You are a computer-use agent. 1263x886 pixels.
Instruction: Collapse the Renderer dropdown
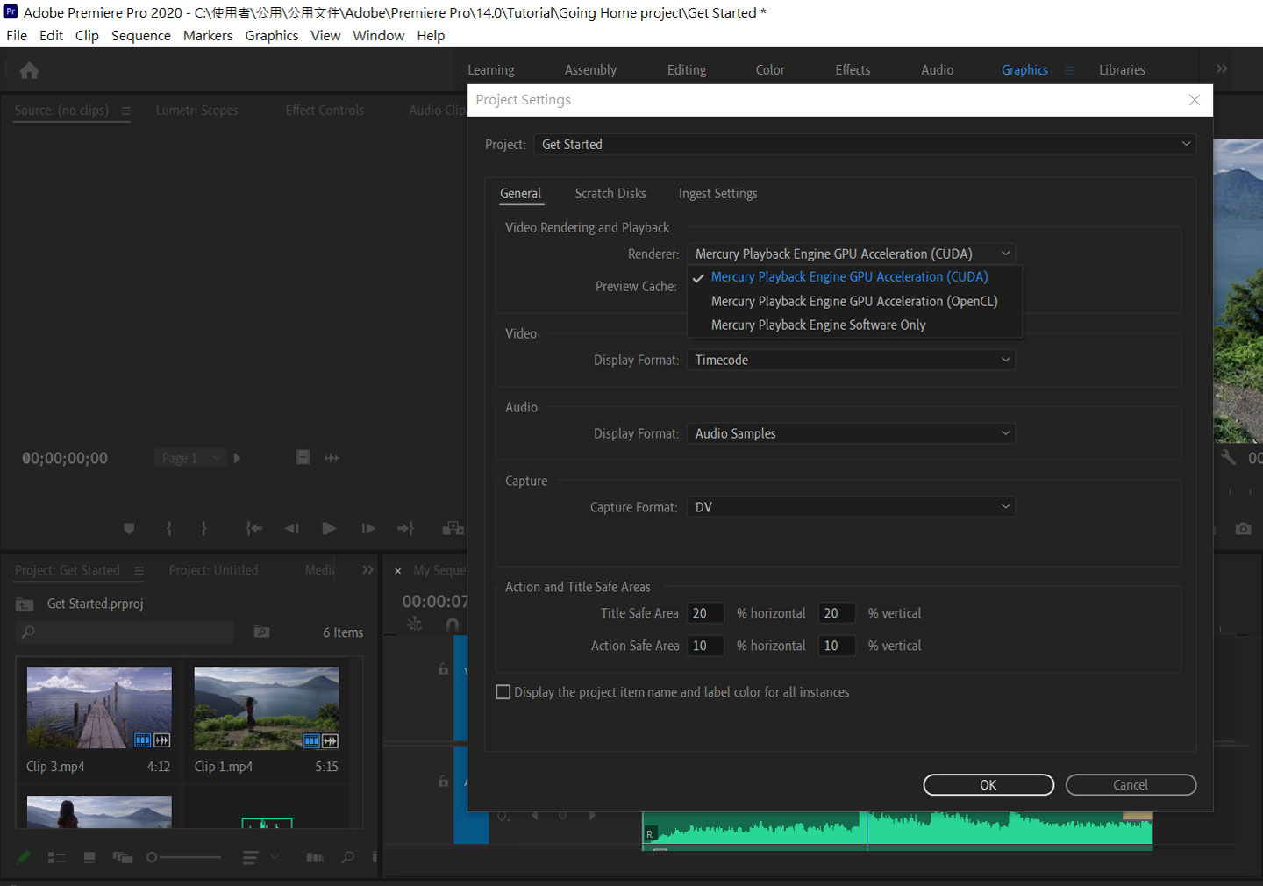pyautogui.click(x=851, y=254)
